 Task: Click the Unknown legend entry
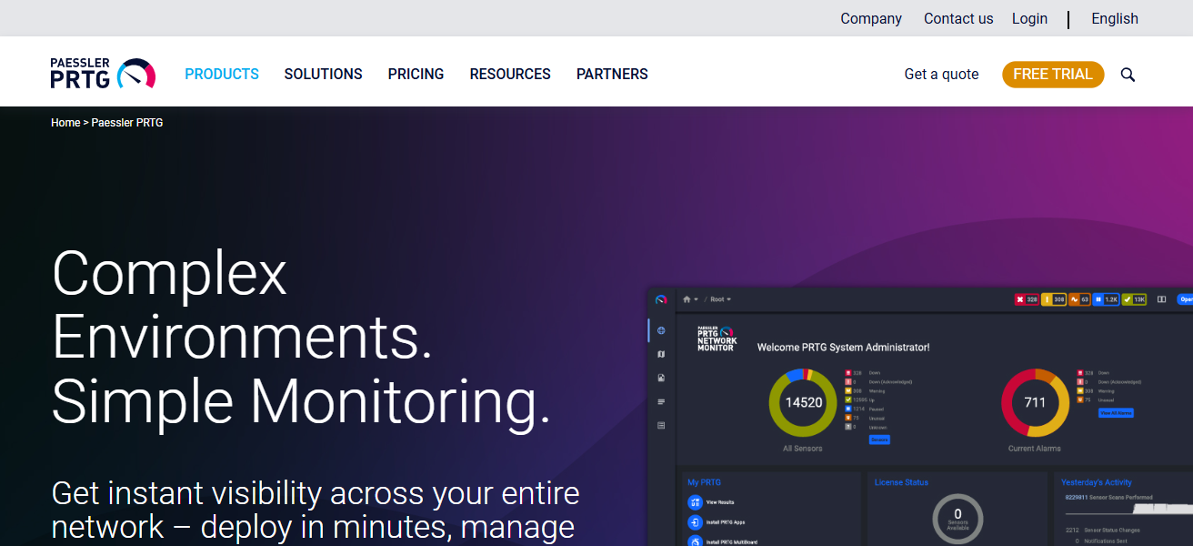[864, 427]
